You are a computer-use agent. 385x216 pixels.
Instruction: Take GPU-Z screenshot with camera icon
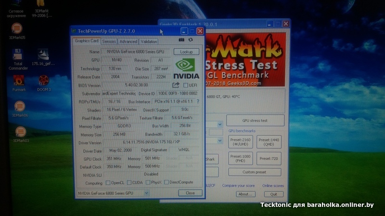181,40
